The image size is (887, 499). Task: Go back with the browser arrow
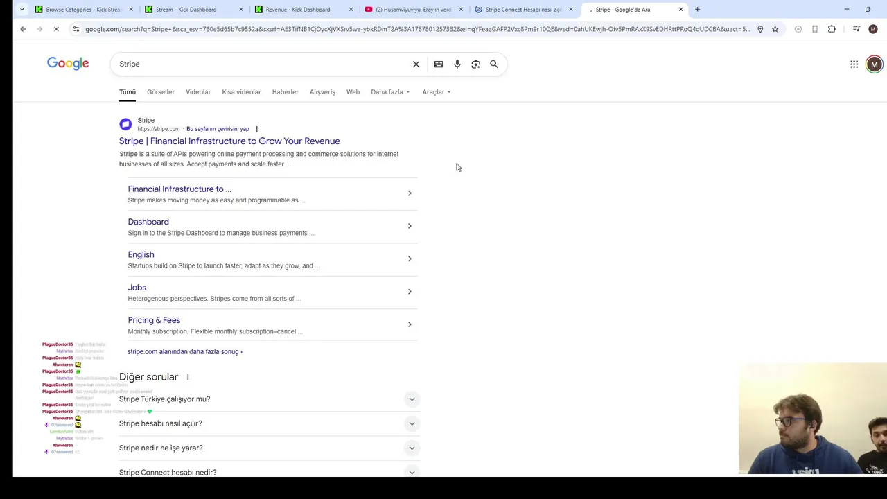tap(23, 29)
